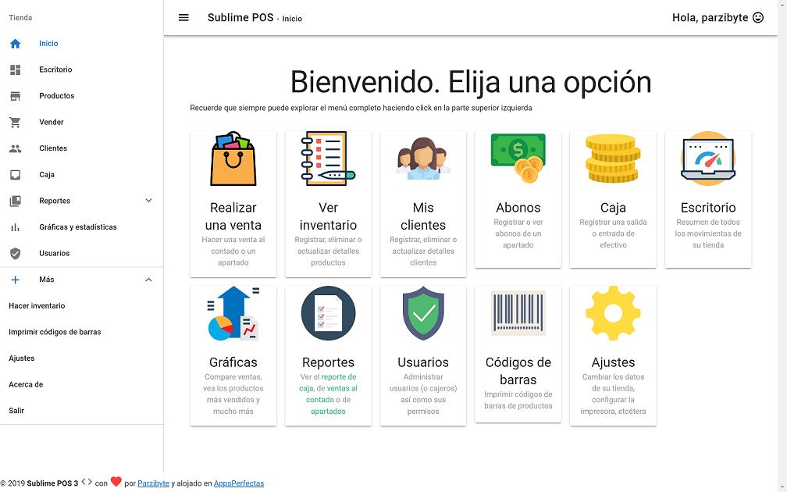The width and height of the screenshot is (787, 492).
Task: Click the shopping bag icon for Realizar una venta
Action: tap(233, 159)
